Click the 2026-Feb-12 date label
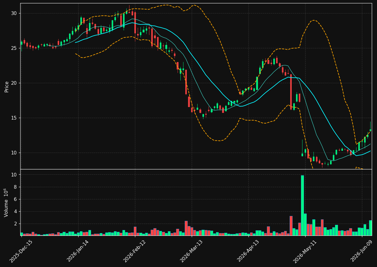The width and height of the screenshot is (377, 267). [x=134, y=251]
